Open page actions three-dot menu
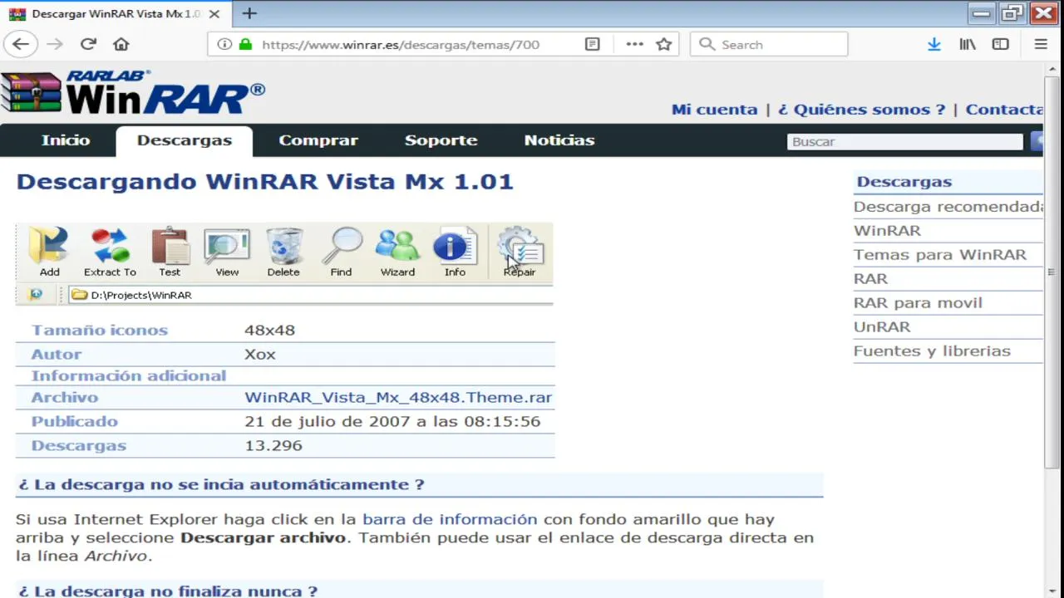This screenshot has width=1064, height=598. tap(634, 44)
